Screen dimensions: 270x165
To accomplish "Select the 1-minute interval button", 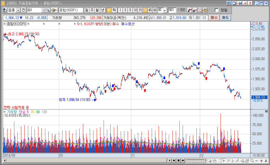I will click(x=120, y=10).
